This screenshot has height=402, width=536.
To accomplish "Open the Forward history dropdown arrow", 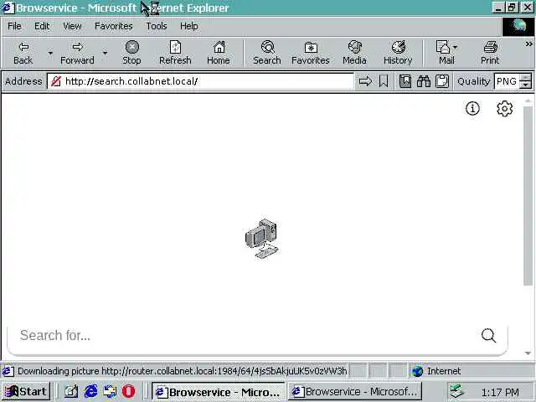I will tap(105, 53).
